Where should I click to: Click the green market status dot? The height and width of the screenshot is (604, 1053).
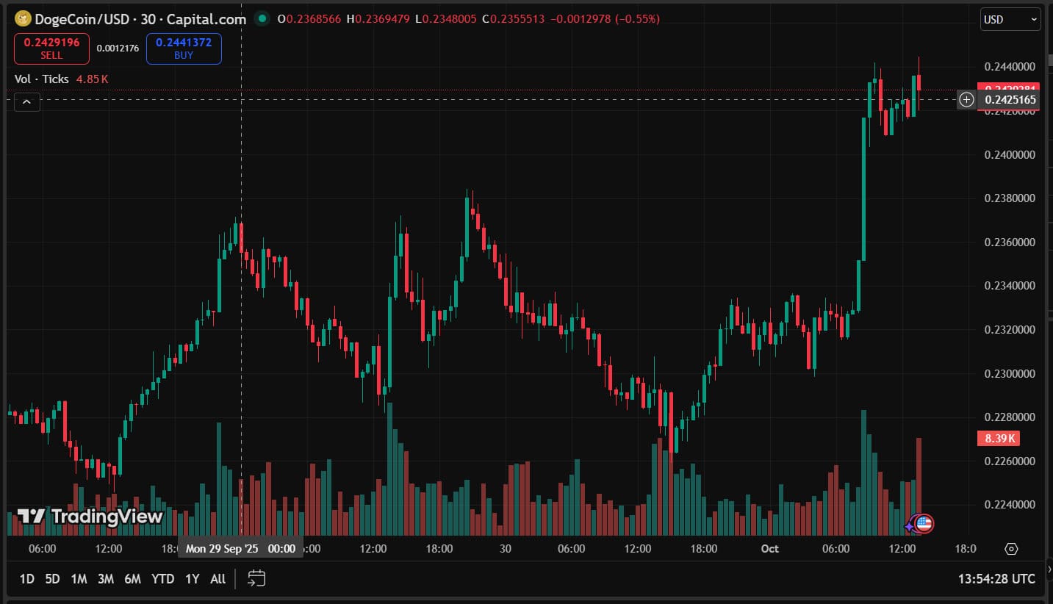point(262,19)
